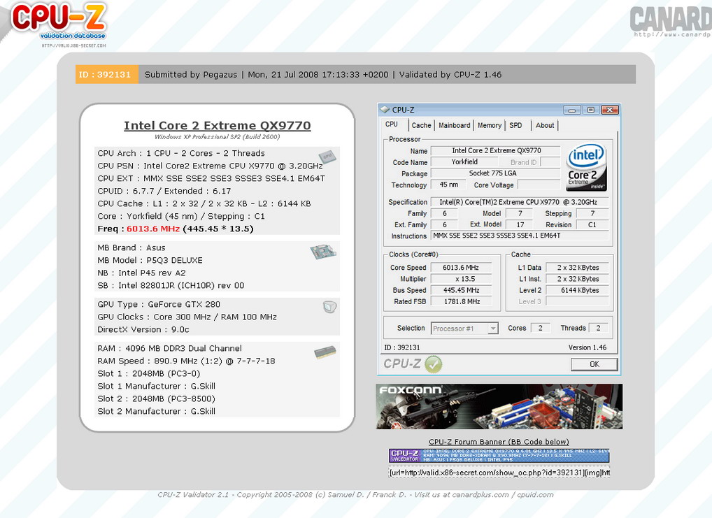Click the Intel Core 2 Extreme logo
This screenshot has height=518, width=712.
(586, 167)
